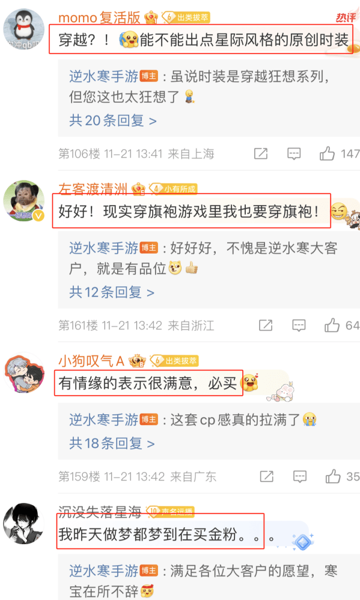Tap the penguin avatar of momo复活版
Viewport: 360px width, 600px height.
pyautogui.click(x=24, y=29)
